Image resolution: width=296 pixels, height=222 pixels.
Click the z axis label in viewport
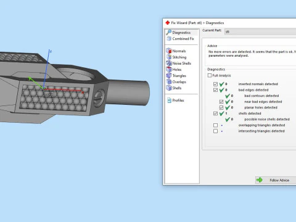click(51, 51)
